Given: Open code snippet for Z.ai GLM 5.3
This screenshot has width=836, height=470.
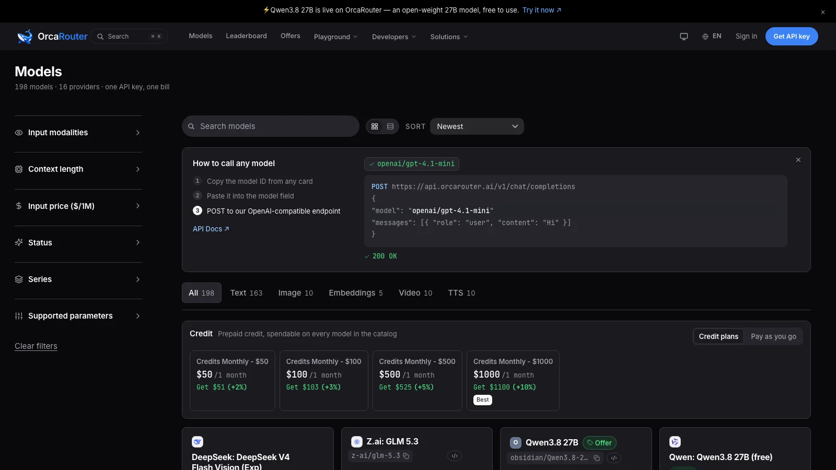Looking at the screenshot, I should pyautogui.click(x=455, y=456).
